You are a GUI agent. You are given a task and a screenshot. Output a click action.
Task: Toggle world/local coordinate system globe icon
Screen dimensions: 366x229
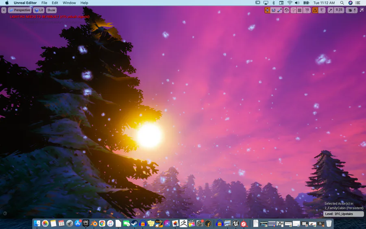pos(286,10)
